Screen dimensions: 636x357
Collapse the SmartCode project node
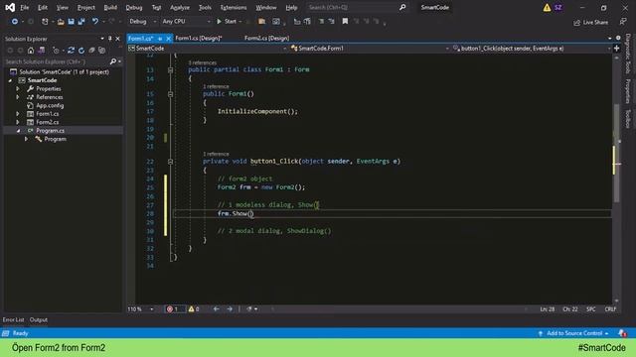click(x=11, y=80)
